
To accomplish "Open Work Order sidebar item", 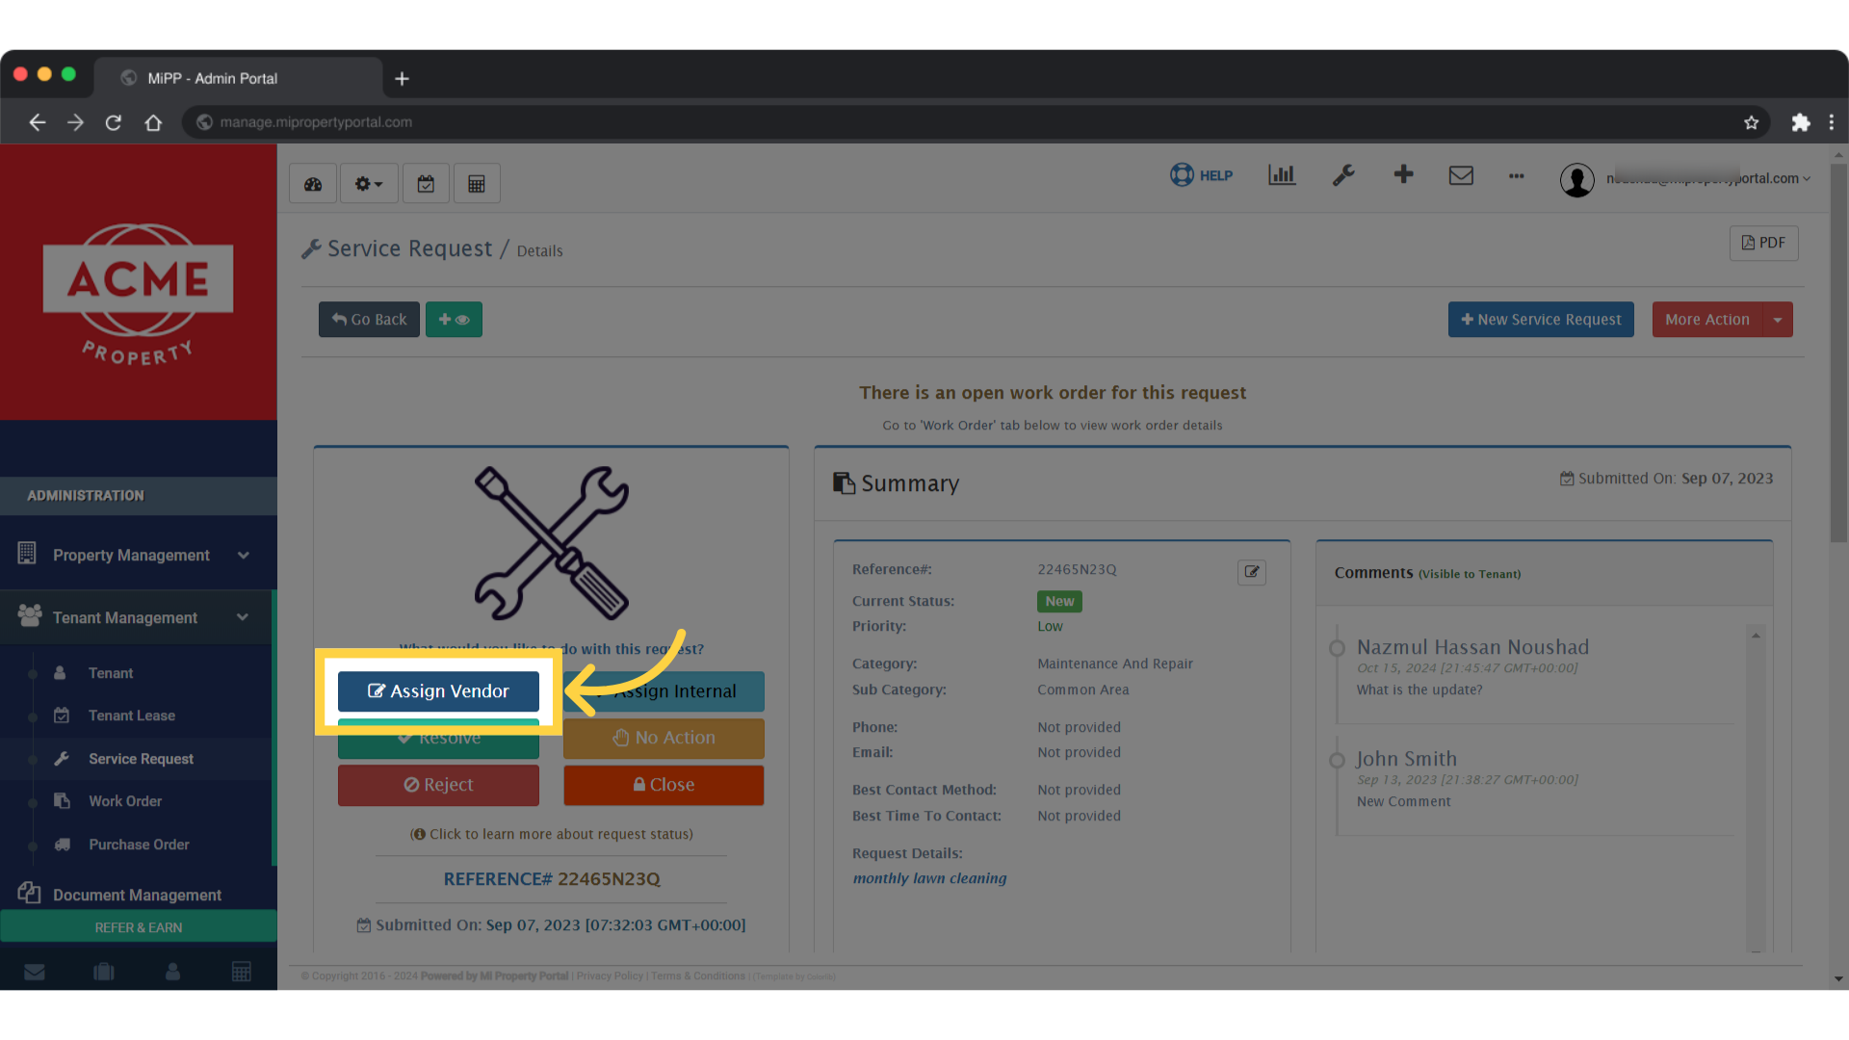I will [x=125, y=801].
